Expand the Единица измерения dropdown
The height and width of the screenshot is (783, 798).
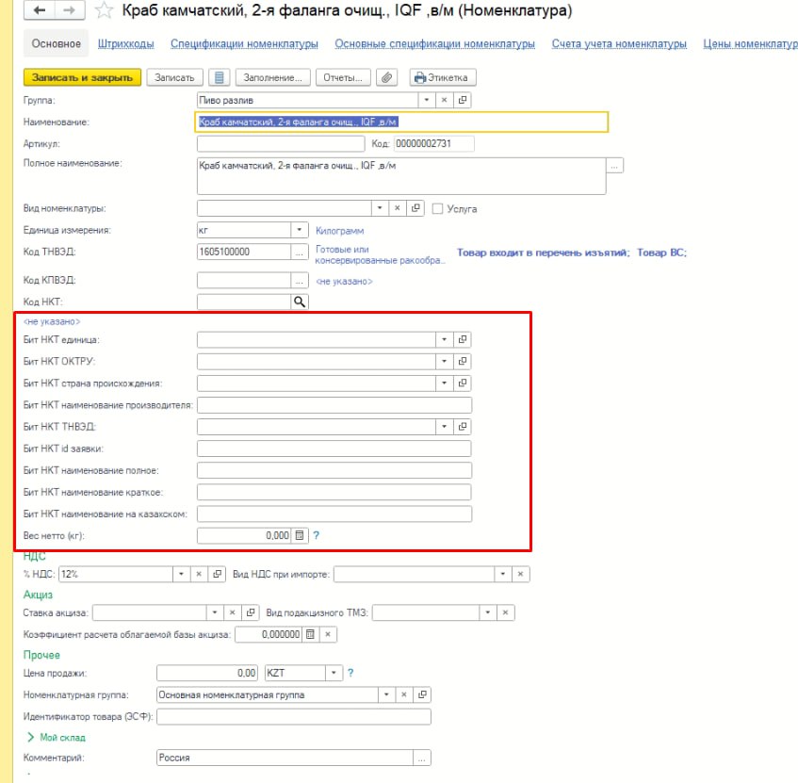(300, 230)
